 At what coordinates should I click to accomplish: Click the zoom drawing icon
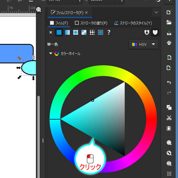169,153
